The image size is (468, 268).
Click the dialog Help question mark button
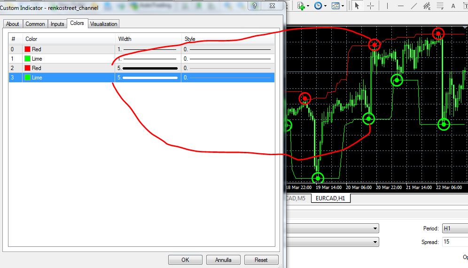point(255,5)
